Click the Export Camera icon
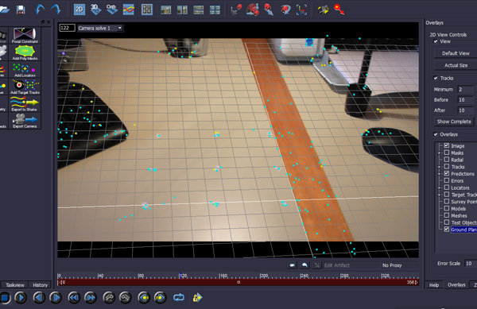 pyautogui.click(x=25, y=121)
